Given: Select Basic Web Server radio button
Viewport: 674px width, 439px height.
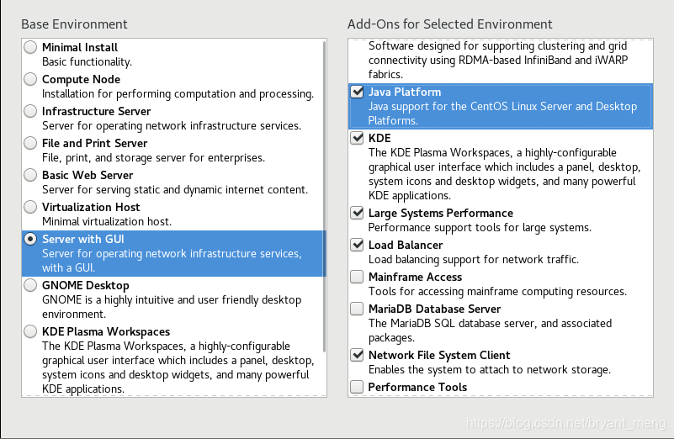Looking at the screenshot, I should pos(30,175).
